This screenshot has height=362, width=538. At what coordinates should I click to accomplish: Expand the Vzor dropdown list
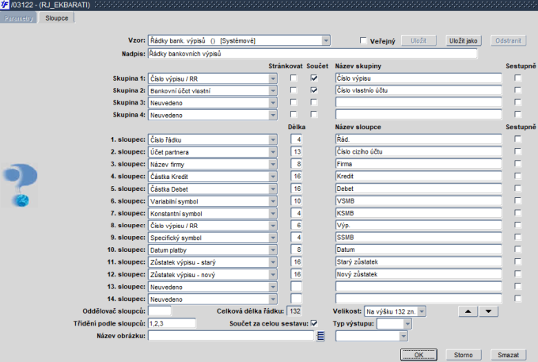[325, 40]
